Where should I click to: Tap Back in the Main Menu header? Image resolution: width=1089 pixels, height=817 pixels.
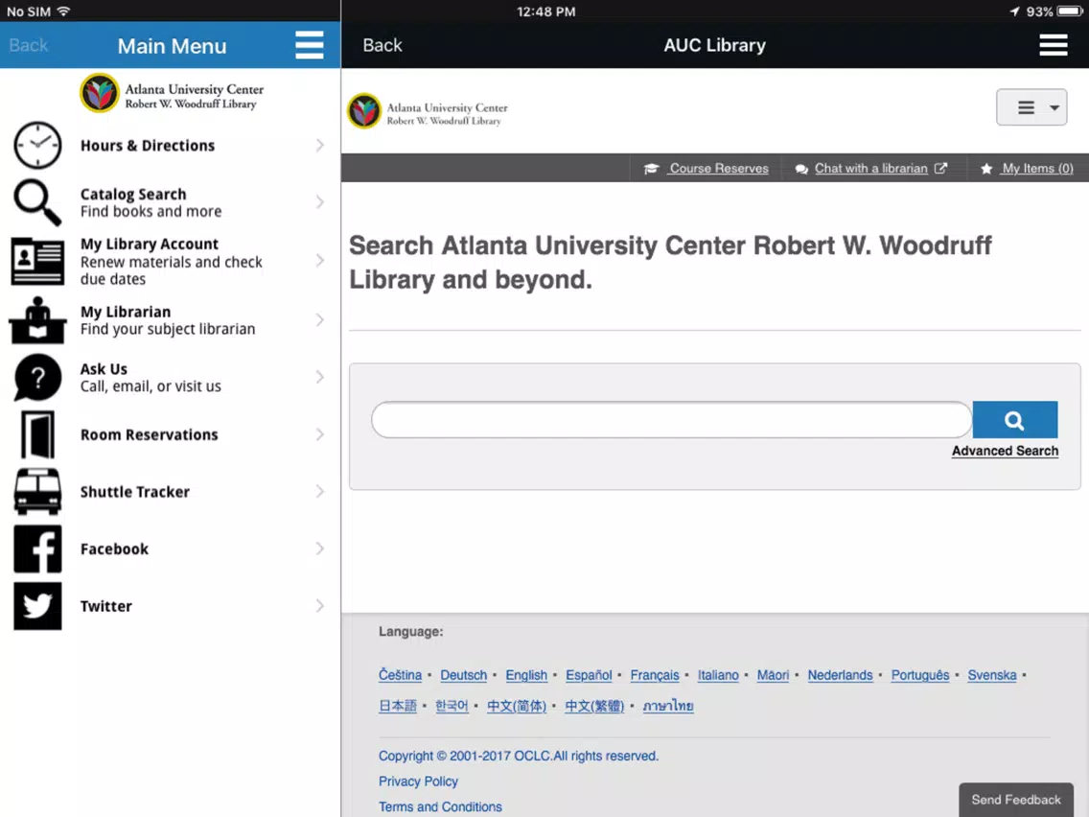(29, 45)
